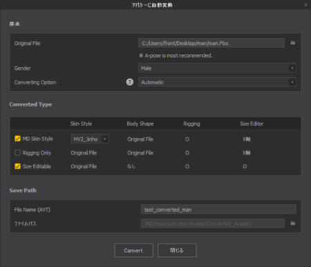311x267 pixels.
Task: Click the MD Skin Style row label
Action: point(38,139)
